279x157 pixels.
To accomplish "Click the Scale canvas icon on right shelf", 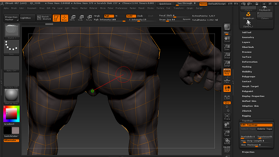I will 227,133.
